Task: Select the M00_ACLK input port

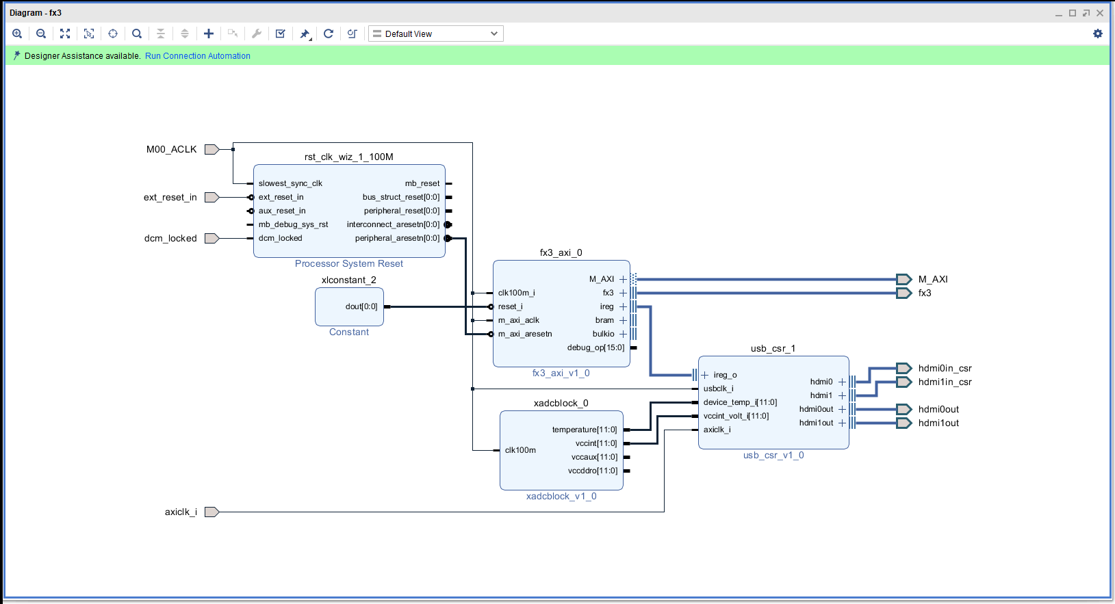Action: 212,149
